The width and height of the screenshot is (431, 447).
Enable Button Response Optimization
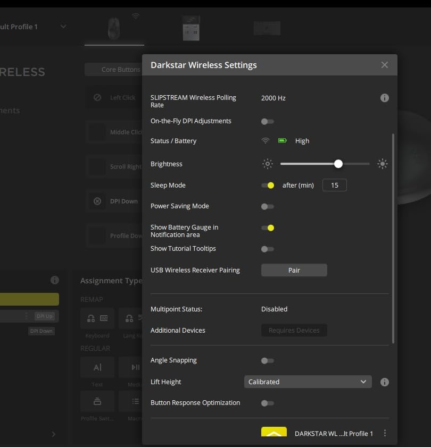pos(268,403)
